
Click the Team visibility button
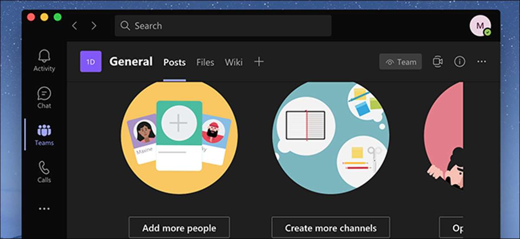pos(400,62)
